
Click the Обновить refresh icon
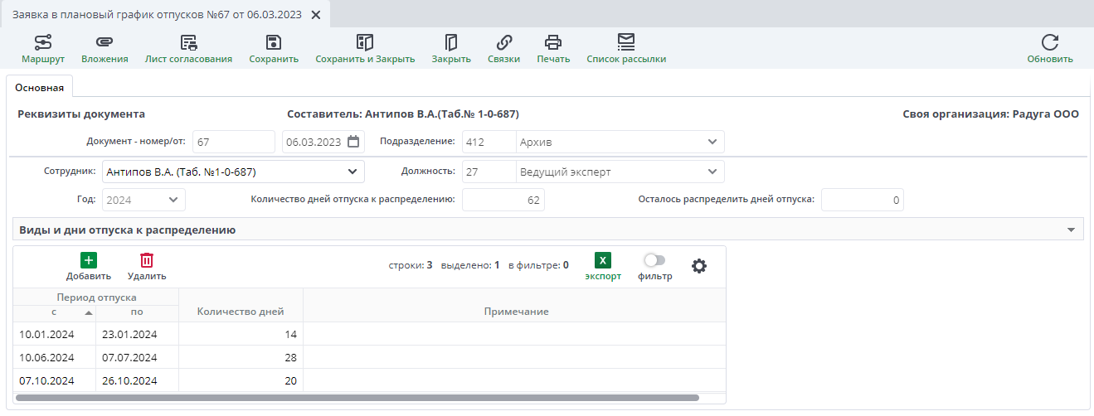pyautogui.click(x=1050, y=42)
